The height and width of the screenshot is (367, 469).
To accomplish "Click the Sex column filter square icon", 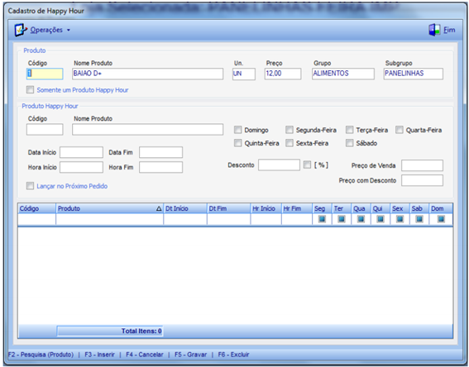I will (400, 219).
